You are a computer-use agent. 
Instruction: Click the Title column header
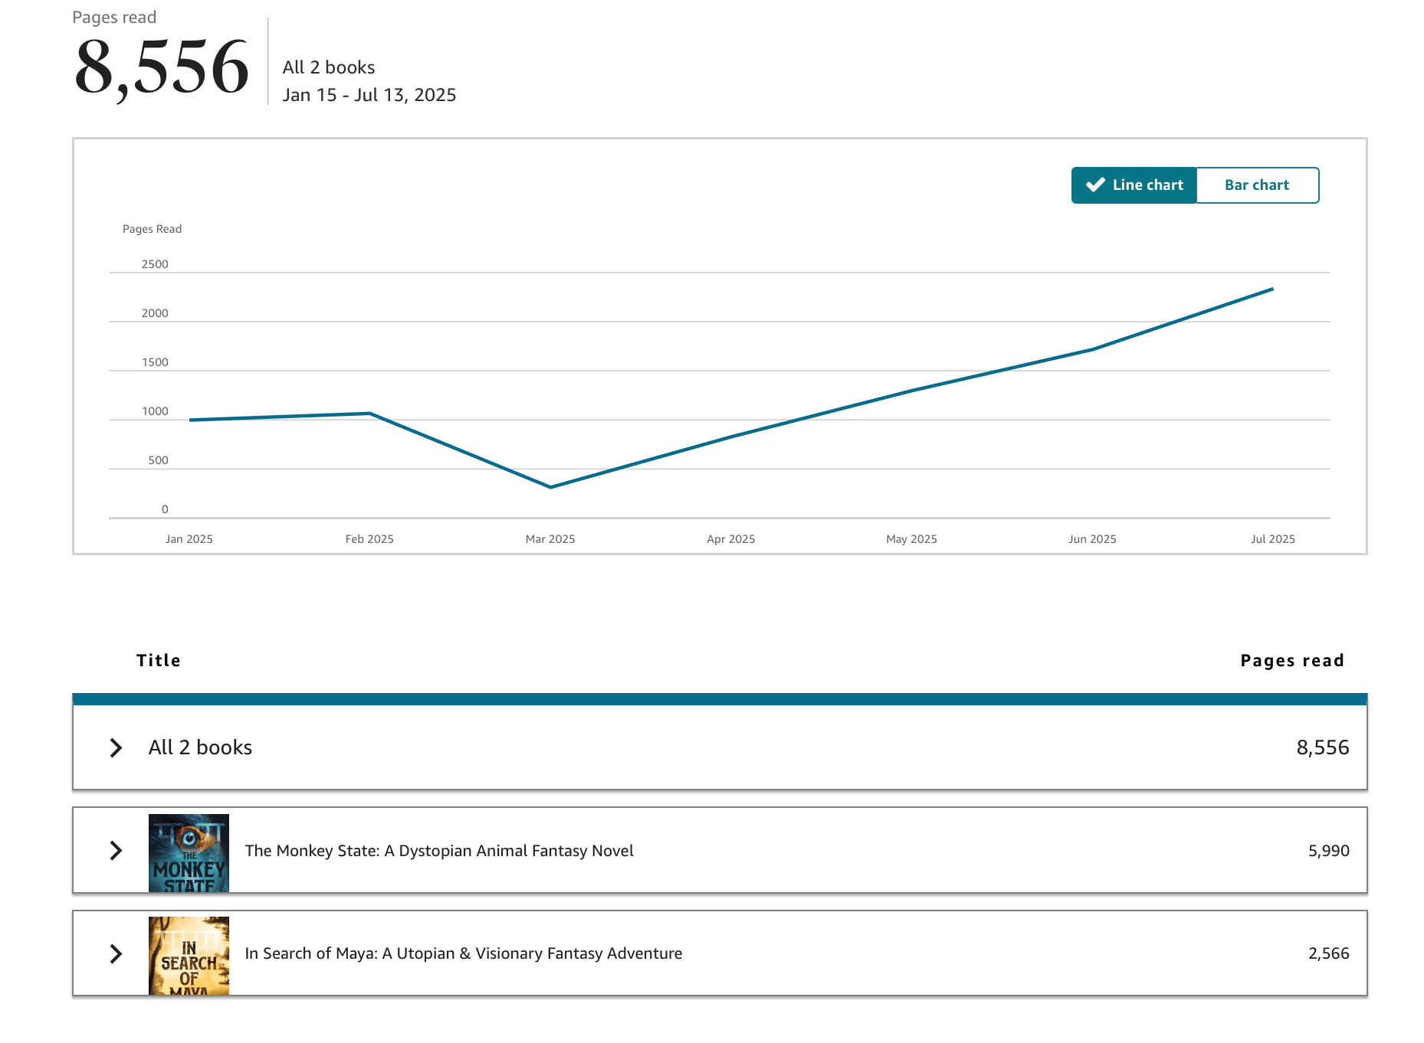159,660
